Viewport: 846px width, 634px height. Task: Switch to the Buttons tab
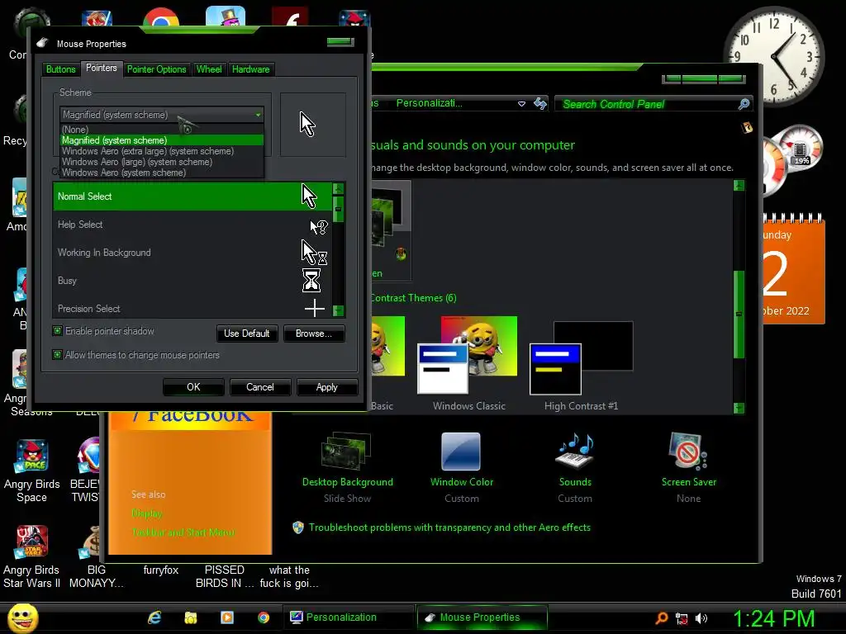60,69
